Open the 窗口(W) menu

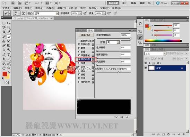105,8
